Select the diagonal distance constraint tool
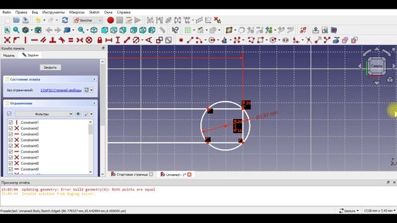 tap(127, 40)
